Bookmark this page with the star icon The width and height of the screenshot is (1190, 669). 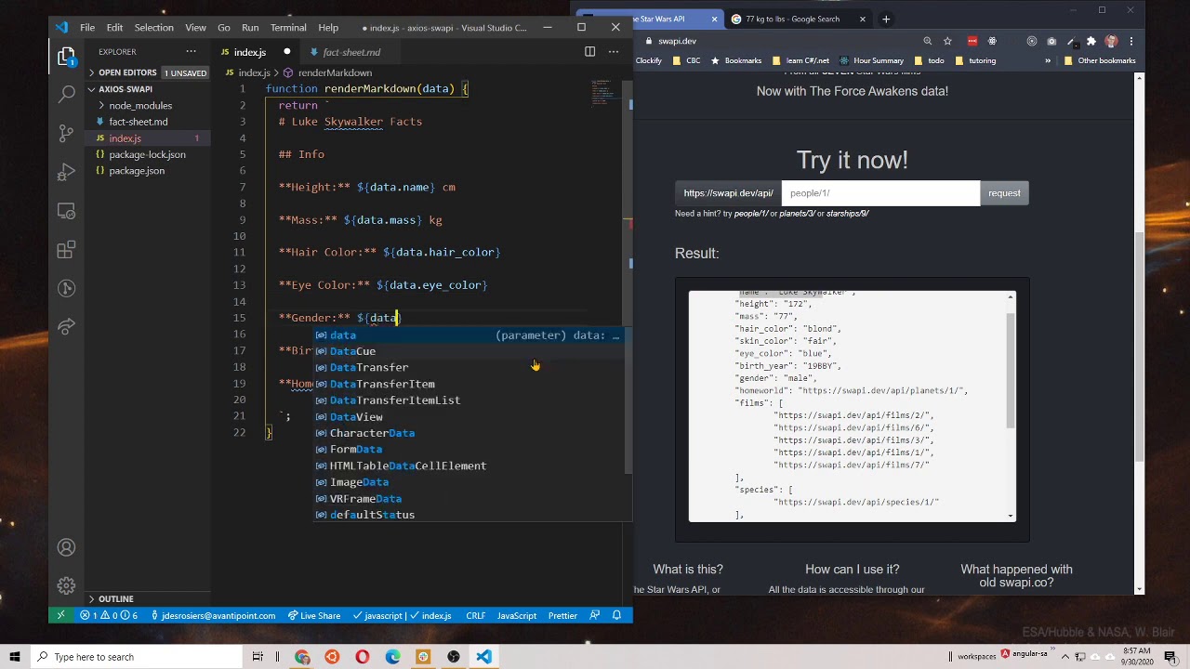(947, 41)
